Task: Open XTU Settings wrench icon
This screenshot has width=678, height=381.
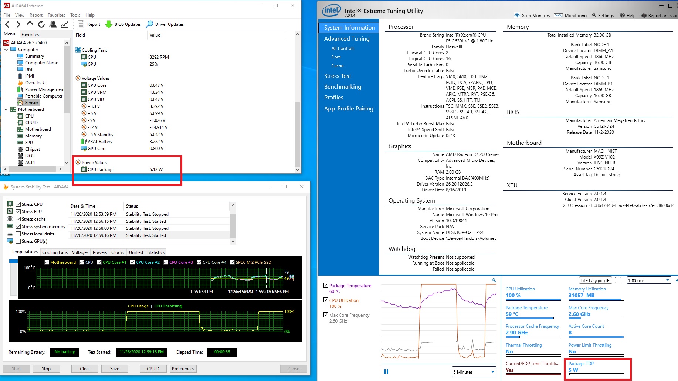Action: point(594,15)
